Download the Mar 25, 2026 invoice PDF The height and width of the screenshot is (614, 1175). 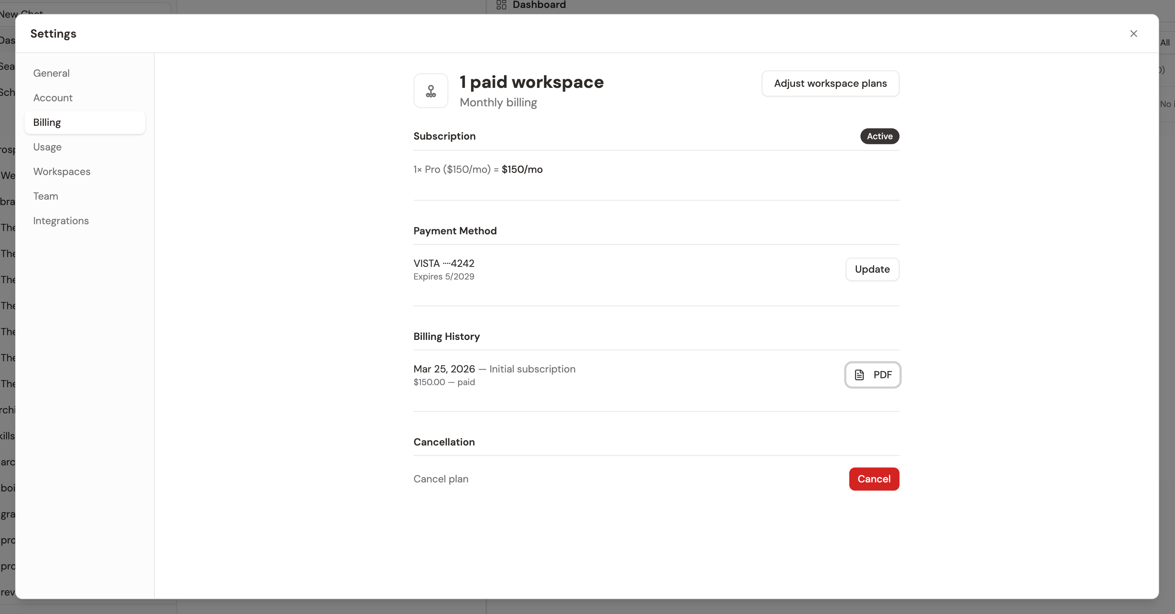(x=873, y=375)
